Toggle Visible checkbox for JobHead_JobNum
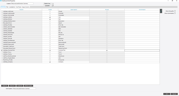 coord(50,17)
